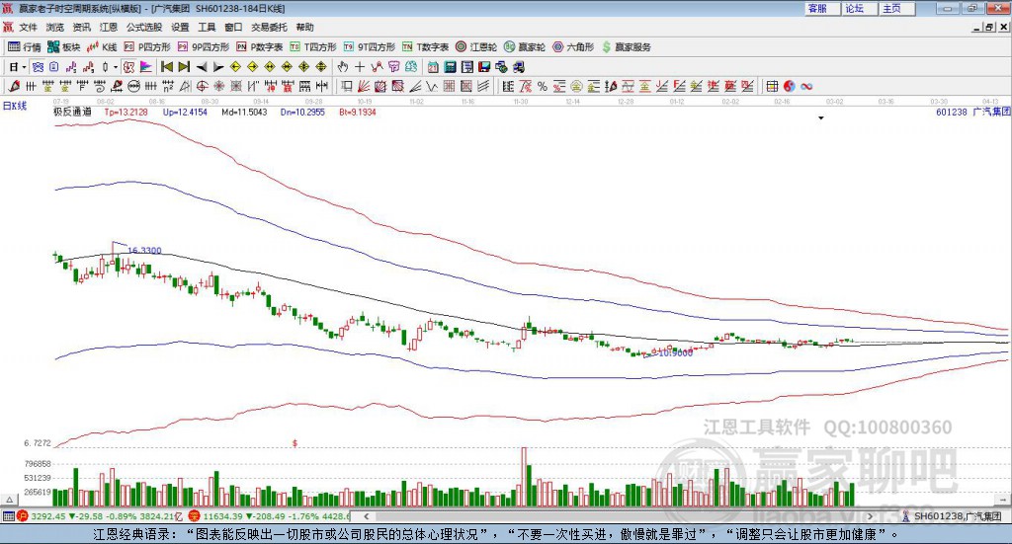Expand the candlestick style dropdown arrow
The height and width of the screenshot is (544, 1012).
116,67
